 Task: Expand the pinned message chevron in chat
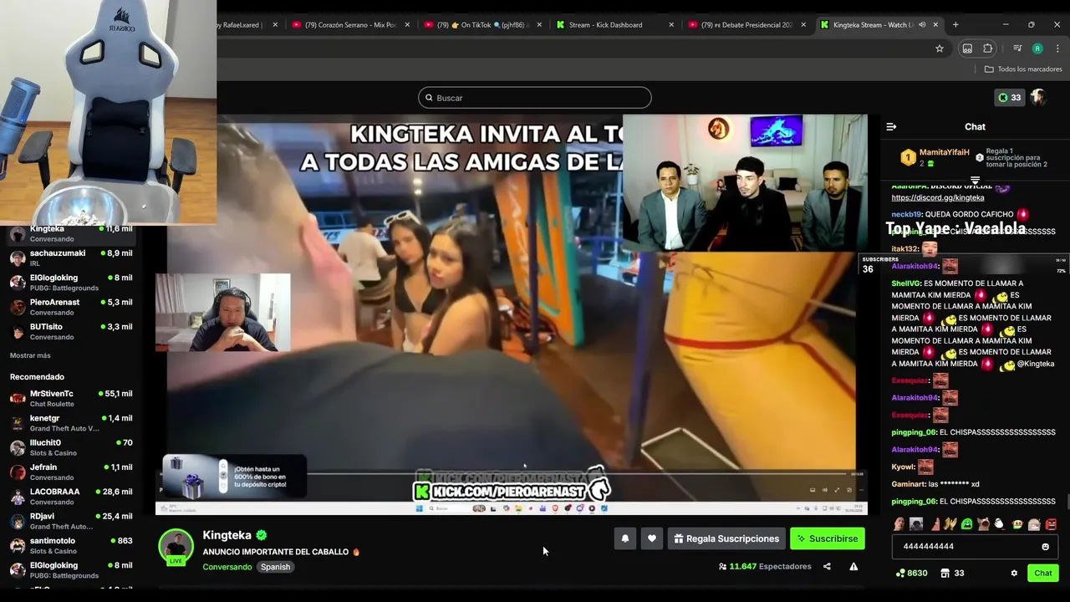coord(975,181)
